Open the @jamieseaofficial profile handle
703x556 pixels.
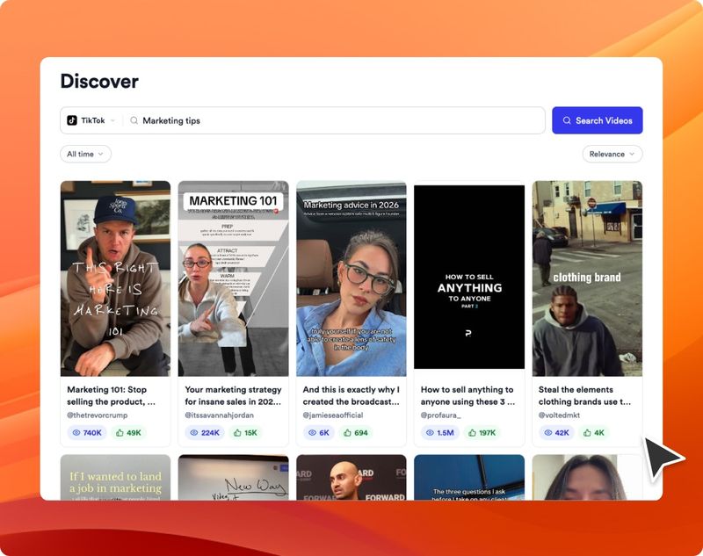pos(333,415)
